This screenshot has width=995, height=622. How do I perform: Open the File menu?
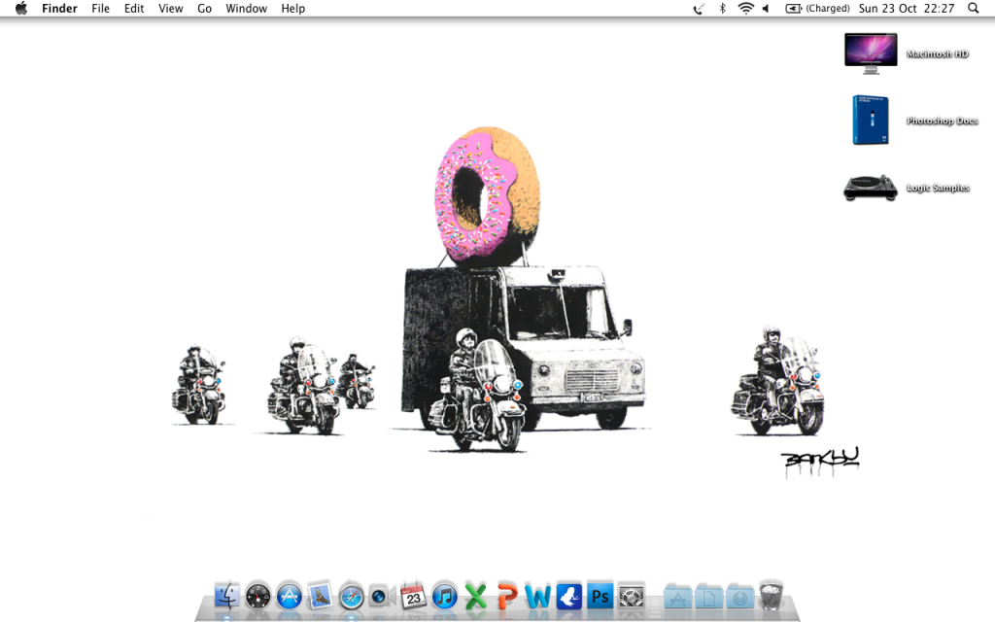click(x=100, y=8)
